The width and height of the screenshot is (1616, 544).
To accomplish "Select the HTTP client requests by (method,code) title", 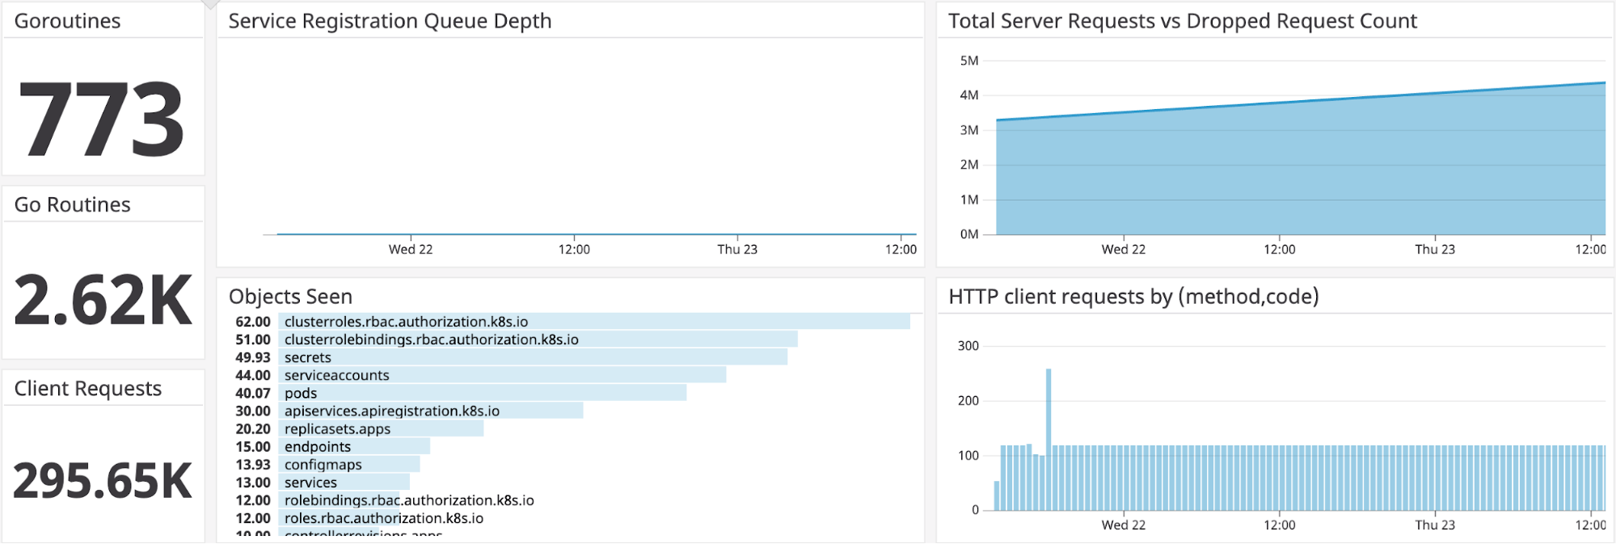I will (1133, 297).
